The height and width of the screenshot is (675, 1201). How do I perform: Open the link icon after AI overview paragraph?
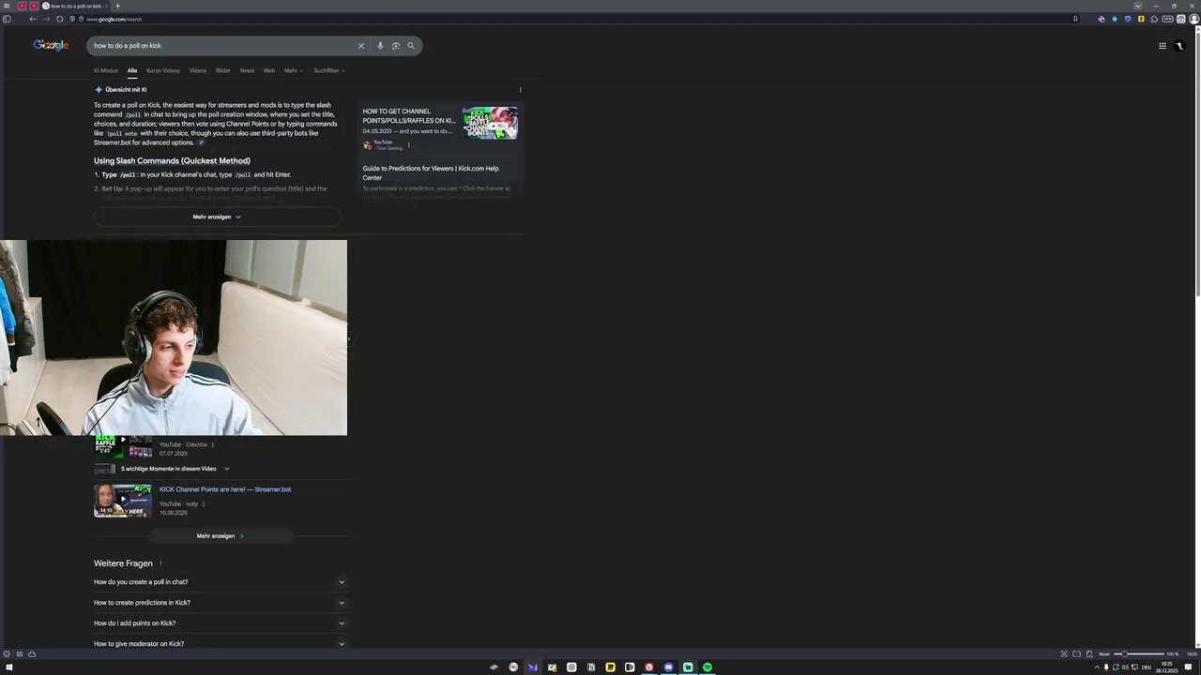coord(201,143)
